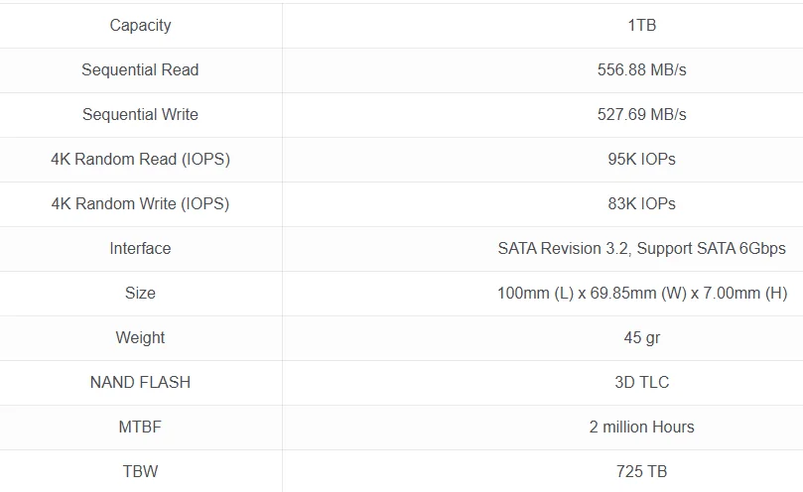Click the Size label cell

(140, 293)
